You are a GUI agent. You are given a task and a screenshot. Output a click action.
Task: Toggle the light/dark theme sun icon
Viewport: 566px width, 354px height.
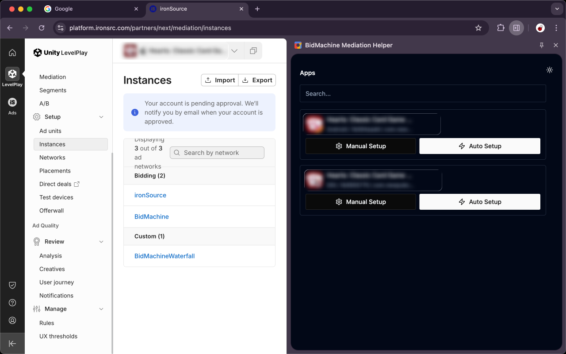point(549,70)
